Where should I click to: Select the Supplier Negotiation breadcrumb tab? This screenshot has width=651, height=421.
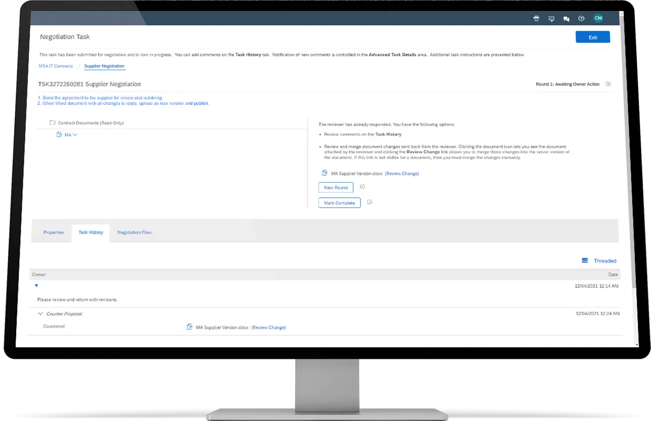[x=104, y=66]
